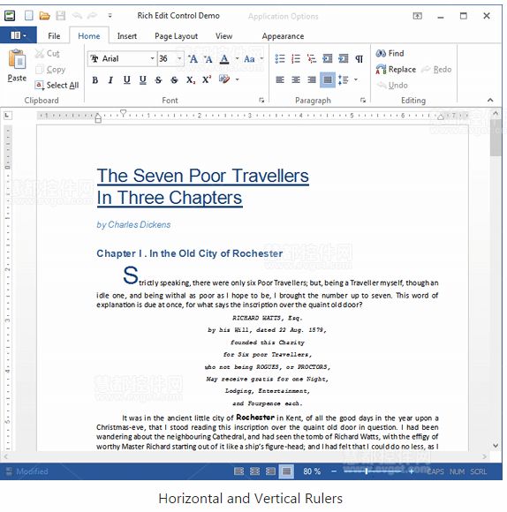This screenshot has height=512, width=507.
Task: Center the paragraph text
Action: pos(296,79)
